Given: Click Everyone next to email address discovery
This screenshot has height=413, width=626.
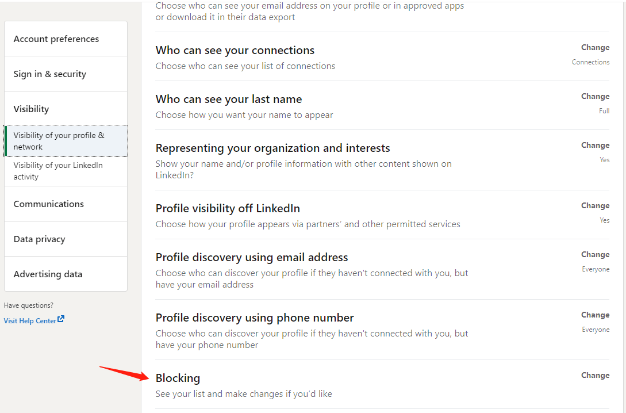Looking at the screenshot, I should [596, 269].
